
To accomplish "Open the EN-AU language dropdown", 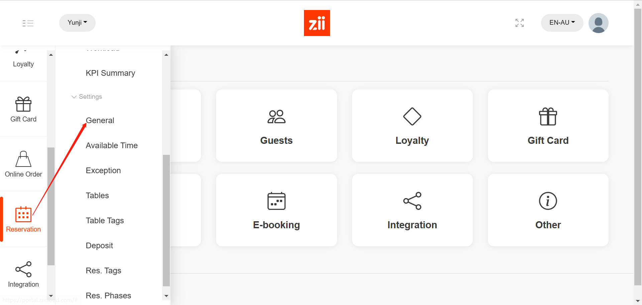I will point(562,23).
